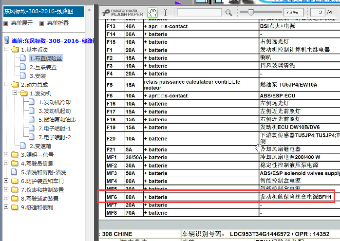
Task: Open 2.变速箱 diagram
Action: pos(40,146)
